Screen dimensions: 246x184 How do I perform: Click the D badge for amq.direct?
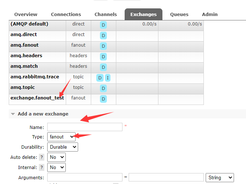point(104,36)
